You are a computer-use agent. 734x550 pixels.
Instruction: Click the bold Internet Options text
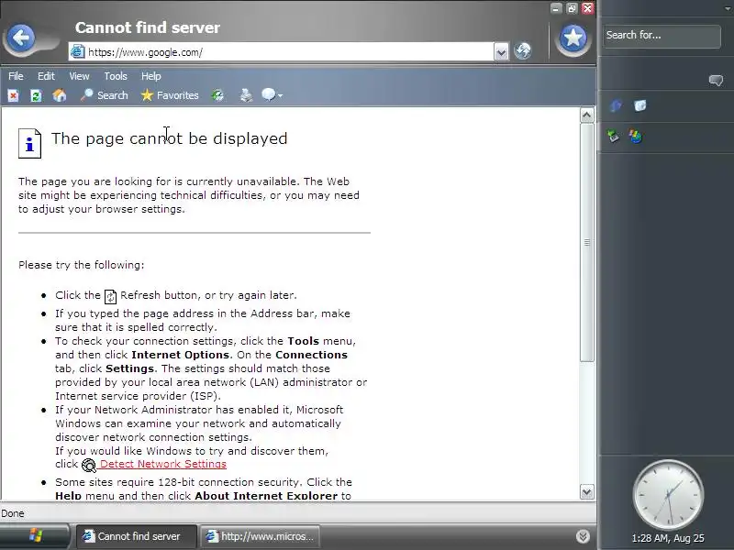coord(180,355)
